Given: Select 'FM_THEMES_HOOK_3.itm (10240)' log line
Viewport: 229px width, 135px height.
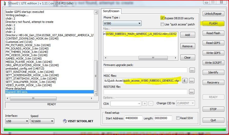Looking at the screenshot, I should coord(27,52).
